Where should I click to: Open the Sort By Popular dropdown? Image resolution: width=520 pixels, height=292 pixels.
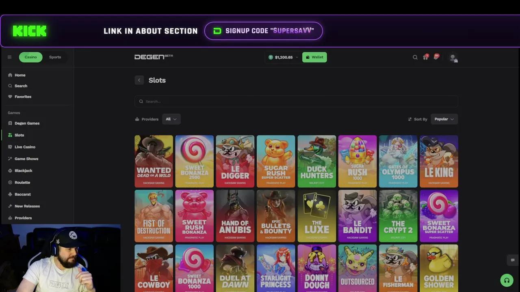point(444,119)
